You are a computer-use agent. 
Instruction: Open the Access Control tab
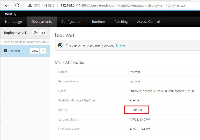(x=148, y=22)
